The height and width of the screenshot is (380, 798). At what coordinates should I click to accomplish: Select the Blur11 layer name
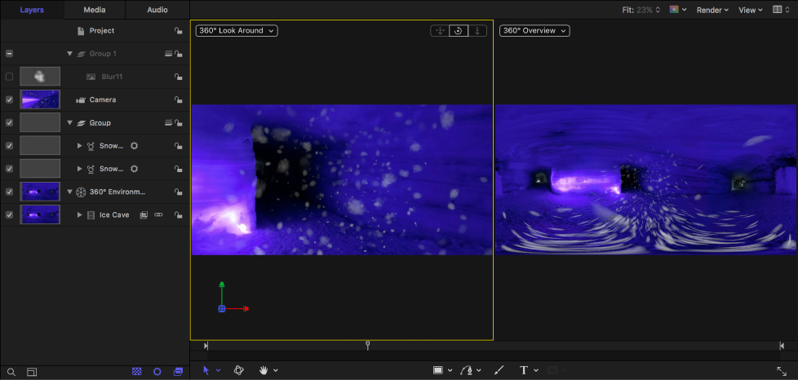[112, 77]
